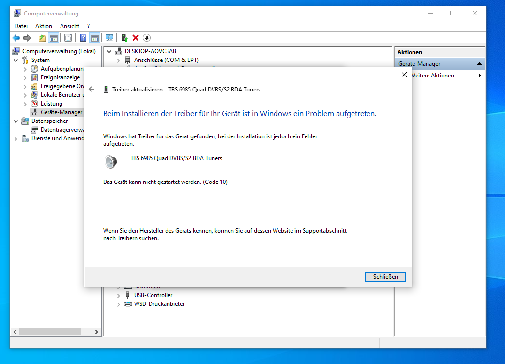Select Anschlüsse (COM & LPT) entry
Screen dimensions: 505x364
point(166,60)
